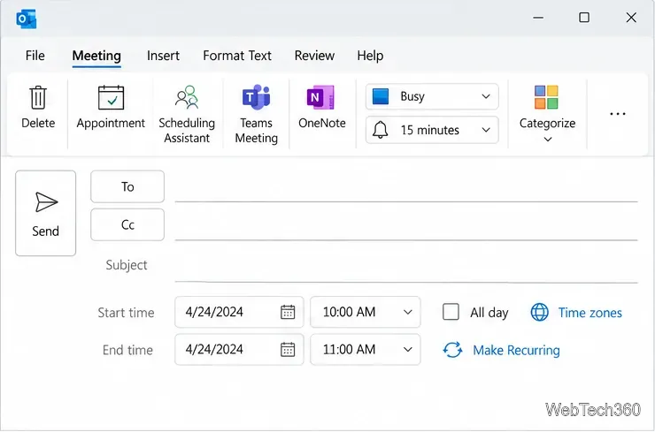655x432 pixels.
Task: Send meeting notes to OneNote
Action: [321, 107]
